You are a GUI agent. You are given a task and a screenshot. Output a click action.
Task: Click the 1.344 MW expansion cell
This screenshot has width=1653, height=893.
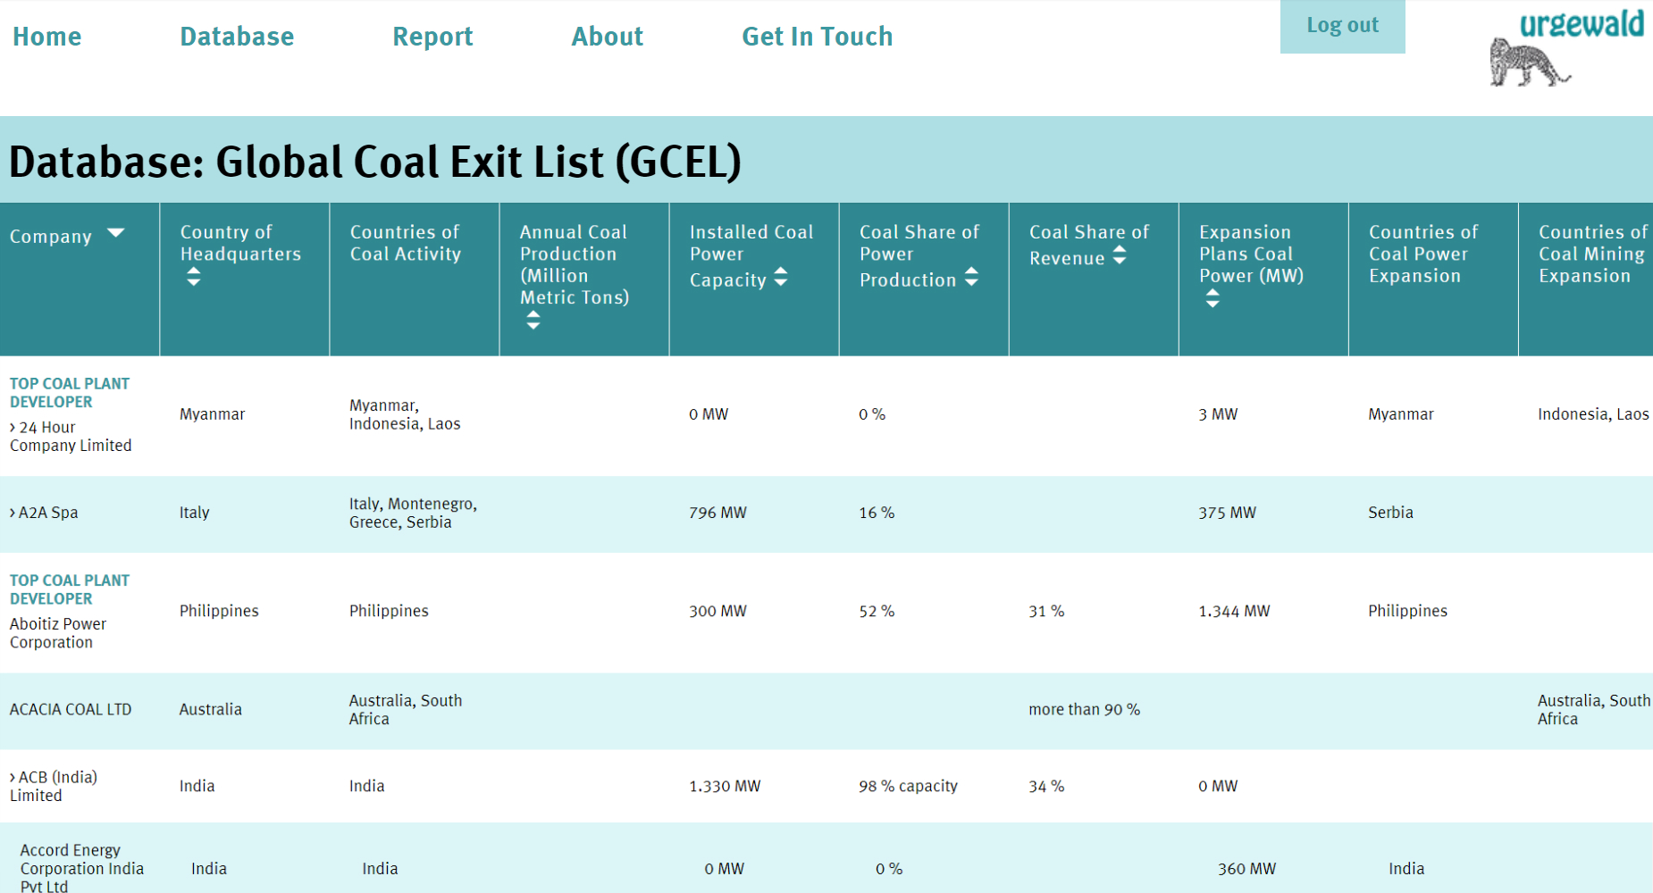pyautogui.click(x=1234, y=611)
